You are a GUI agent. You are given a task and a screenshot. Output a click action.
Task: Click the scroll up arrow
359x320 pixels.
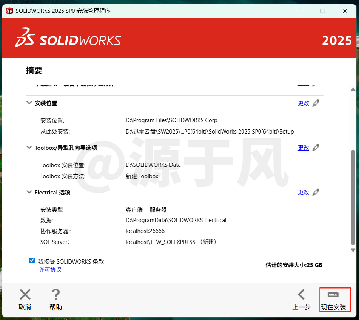pyautogui.click(x=353, y=89)
